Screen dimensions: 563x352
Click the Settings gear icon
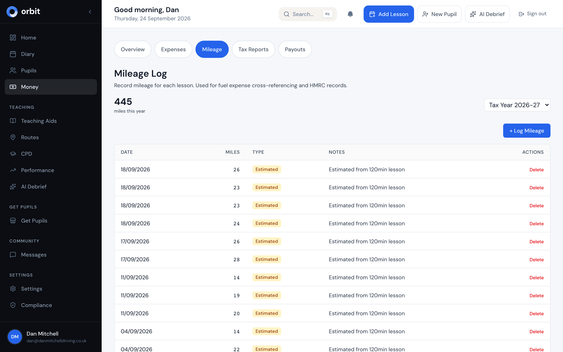coord(13,289)
